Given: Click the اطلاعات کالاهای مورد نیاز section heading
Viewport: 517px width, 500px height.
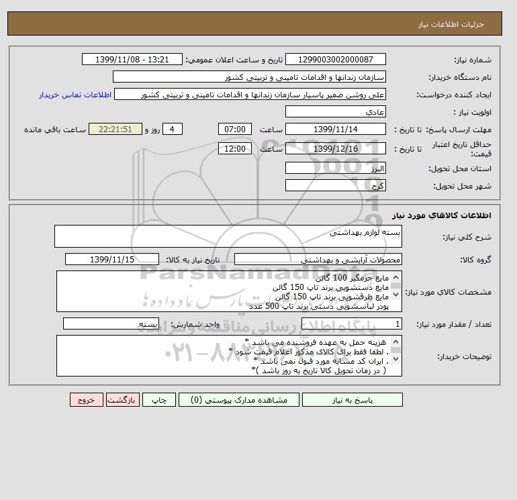Looking at the screenshot, I should click(442, 215).
